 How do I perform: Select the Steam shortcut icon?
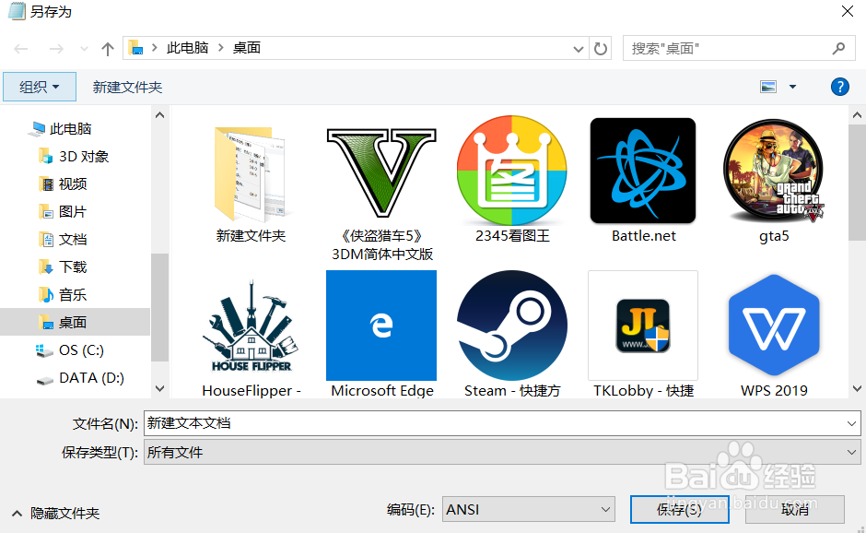click(512, 326)
